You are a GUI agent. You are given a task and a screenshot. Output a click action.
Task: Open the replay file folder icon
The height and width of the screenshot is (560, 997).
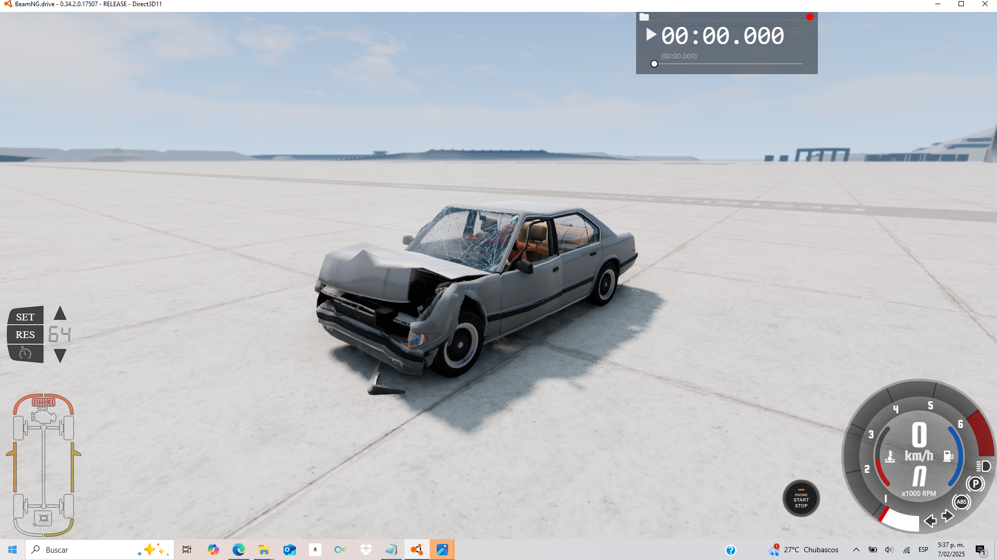(644, 17)
